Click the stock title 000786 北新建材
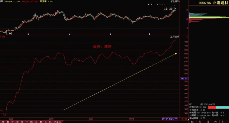This screenshot has width=229, height=123. pyautogui.click(x=213, y=3)
